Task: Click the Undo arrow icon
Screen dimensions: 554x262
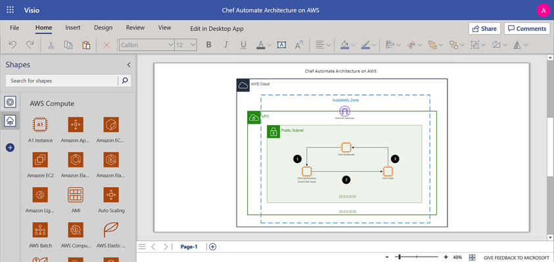Action: [x=12, y=45]
